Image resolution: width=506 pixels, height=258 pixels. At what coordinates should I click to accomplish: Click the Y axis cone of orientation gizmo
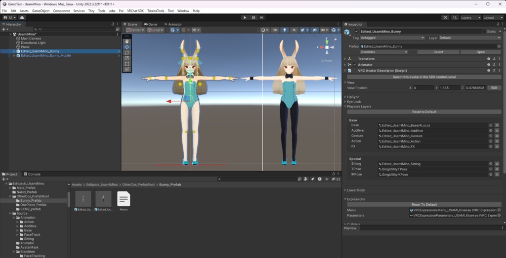[327, 41]
